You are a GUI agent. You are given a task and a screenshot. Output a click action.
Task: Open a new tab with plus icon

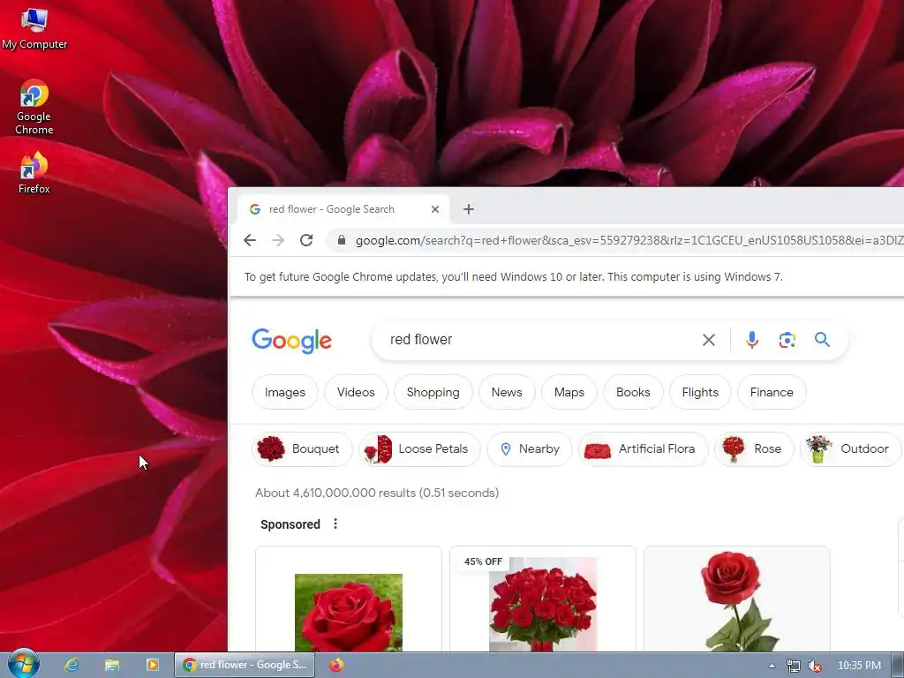(469, 209)
